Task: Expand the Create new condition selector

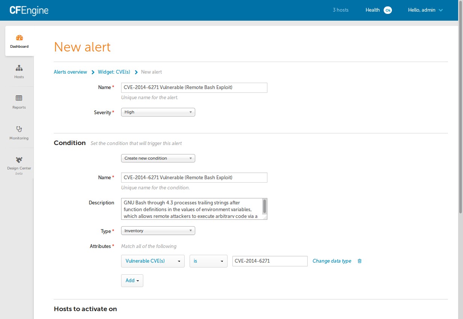Action: click(158, 158)
